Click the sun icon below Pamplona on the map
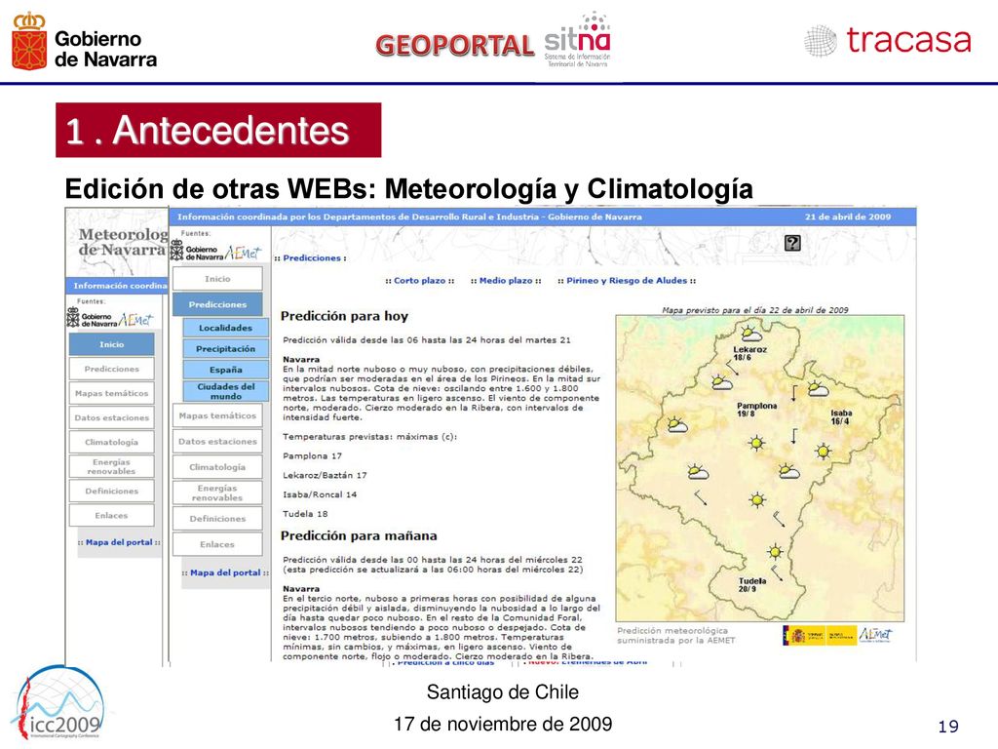The image size is (998, 749). pyautogui.click(x=756, y=443)
